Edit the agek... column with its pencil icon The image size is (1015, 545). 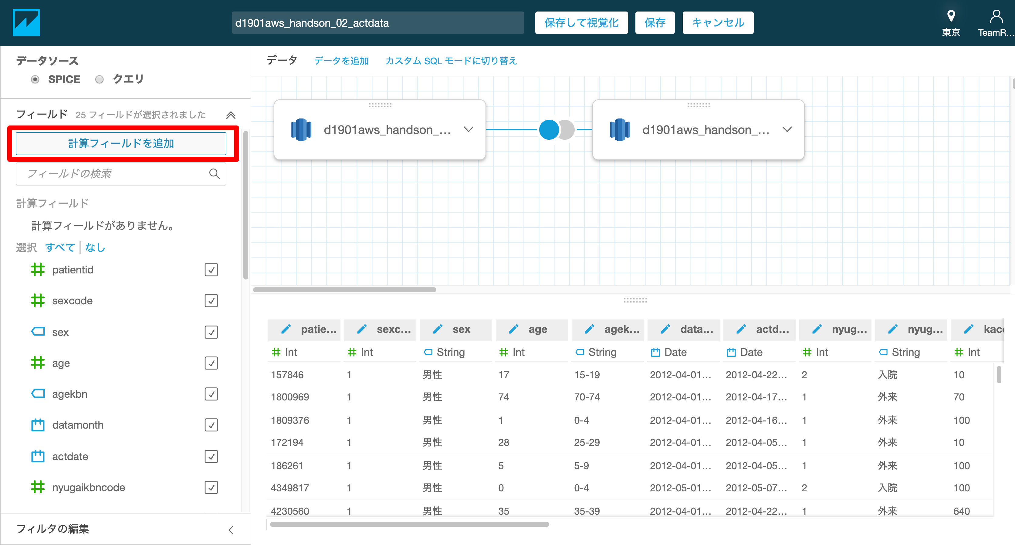coord(590,329)
